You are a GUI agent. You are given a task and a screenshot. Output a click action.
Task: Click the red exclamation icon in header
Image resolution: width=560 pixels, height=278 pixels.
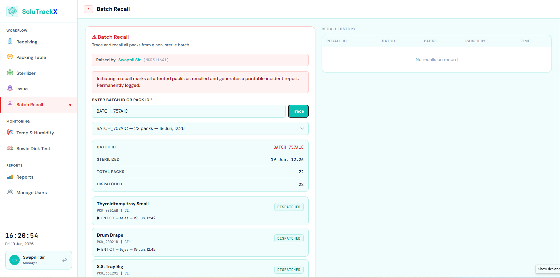coord(89,9)
